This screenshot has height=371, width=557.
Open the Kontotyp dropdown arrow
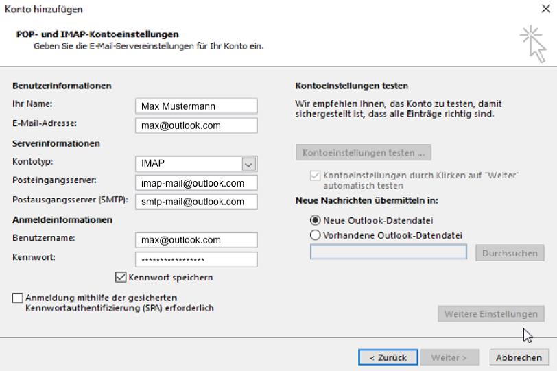pos(249,165)
